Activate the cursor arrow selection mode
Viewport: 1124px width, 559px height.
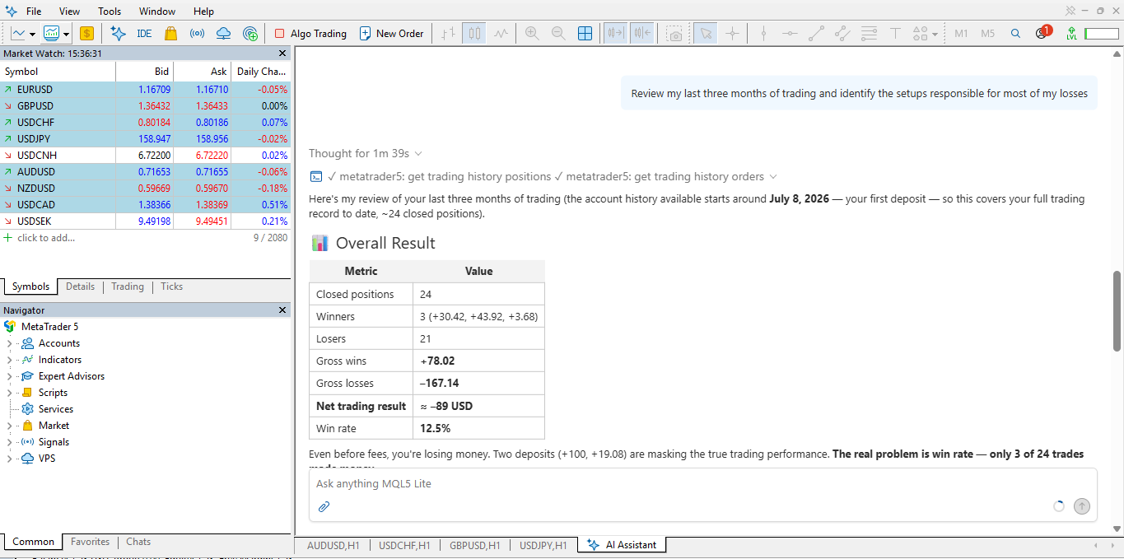705,34
